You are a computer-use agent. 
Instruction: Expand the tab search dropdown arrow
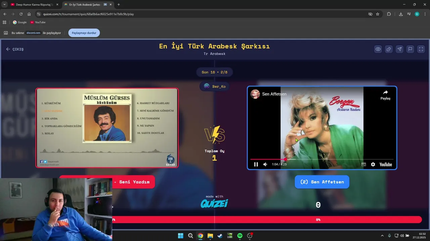click(x=4, y=5)
